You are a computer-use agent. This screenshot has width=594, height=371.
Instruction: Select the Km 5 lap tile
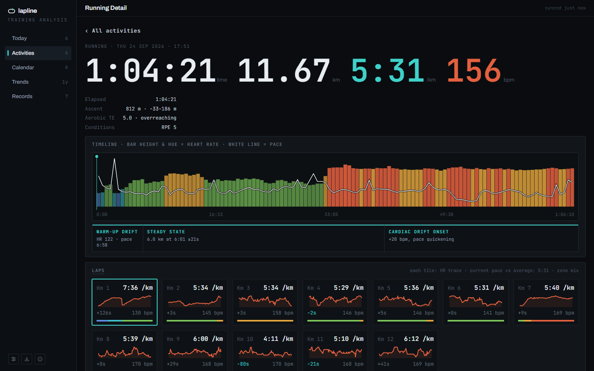tap(405, 302)
